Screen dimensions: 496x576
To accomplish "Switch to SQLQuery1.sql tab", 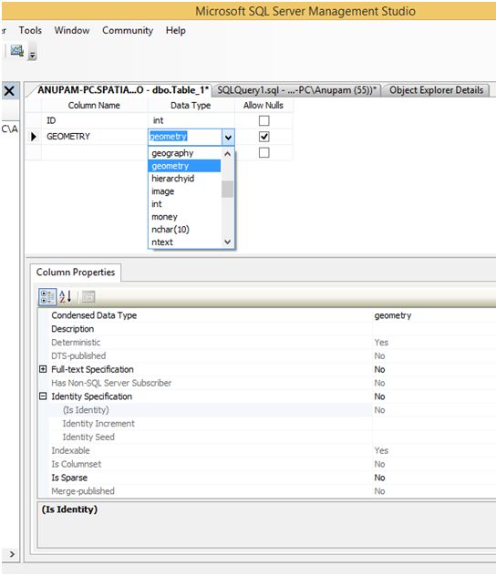I will coord(296,90).
